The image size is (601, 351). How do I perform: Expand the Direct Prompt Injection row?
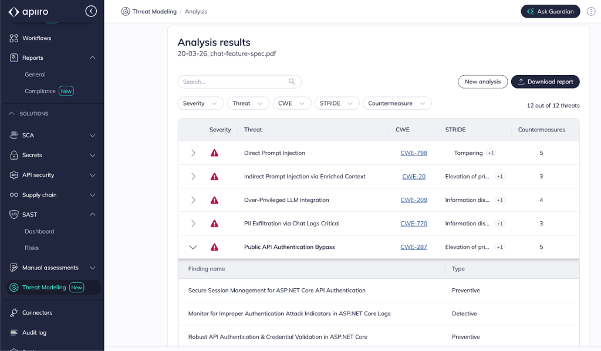click(193, 153)
